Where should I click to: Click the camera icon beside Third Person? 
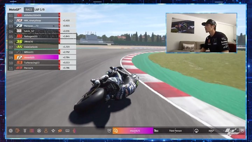(x=156, y=131)
